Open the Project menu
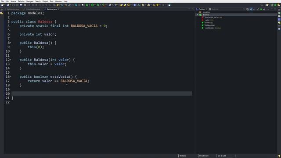The image size is (281, 158). (45, 1)
